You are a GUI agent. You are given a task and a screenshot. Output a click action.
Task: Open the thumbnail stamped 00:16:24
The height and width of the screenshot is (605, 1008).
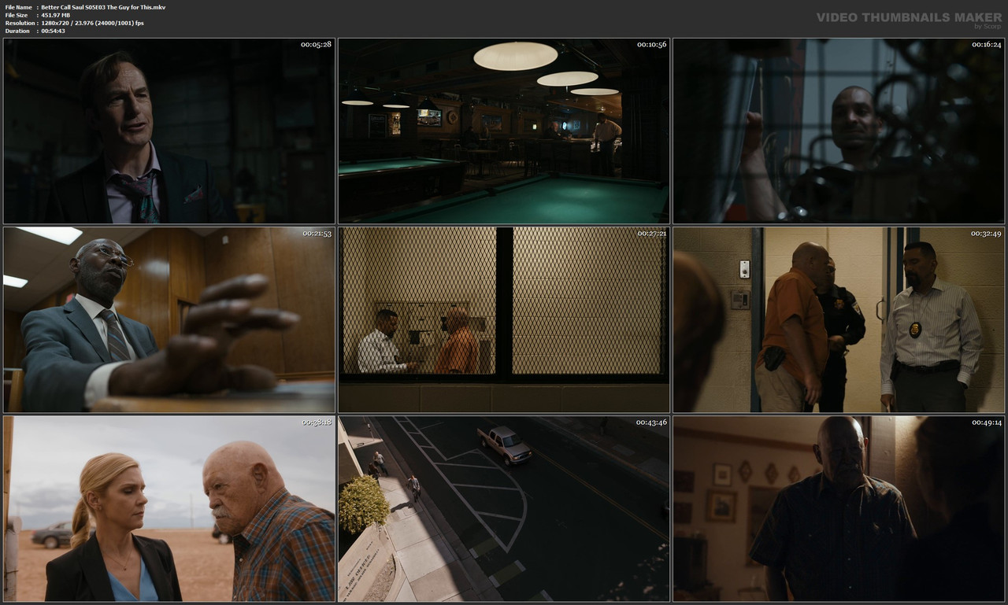[839, 131]
